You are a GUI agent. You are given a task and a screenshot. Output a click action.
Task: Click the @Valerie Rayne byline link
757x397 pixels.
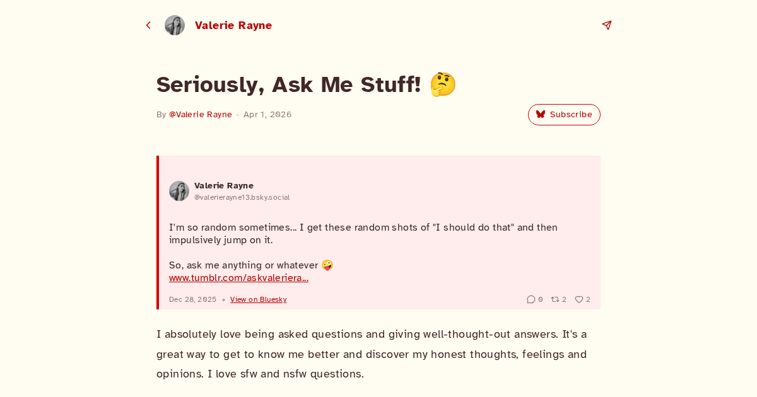click(x=201, y=115)
